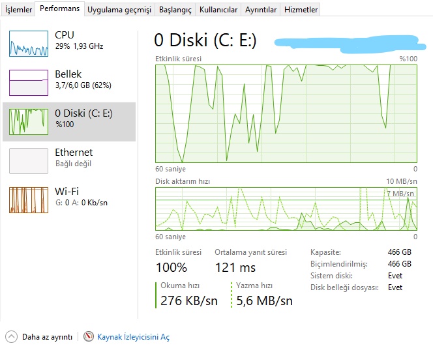Select the Ayrıntılar tab
433x352 pixels.
click(261, 10)
